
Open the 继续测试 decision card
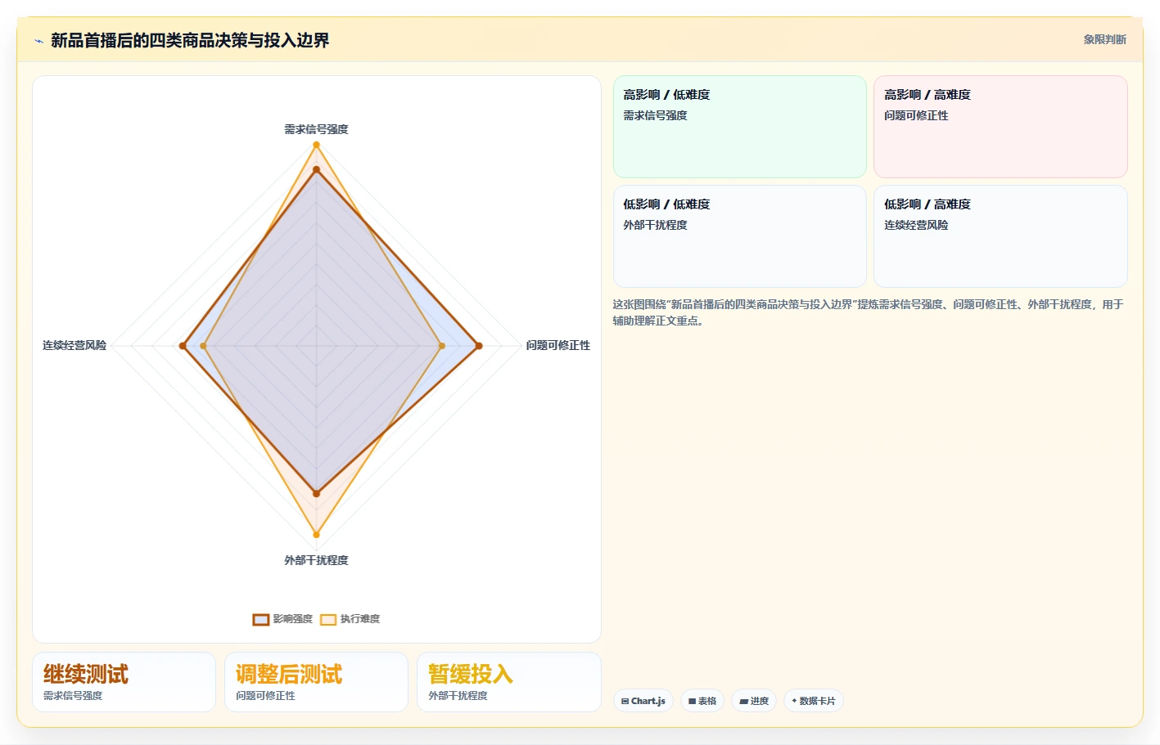tap(124, 682)
